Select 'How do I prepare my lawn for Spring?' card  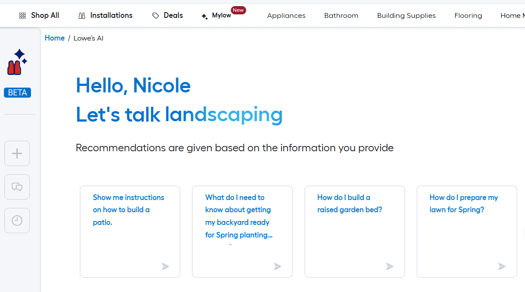click(x=467, y=231)
